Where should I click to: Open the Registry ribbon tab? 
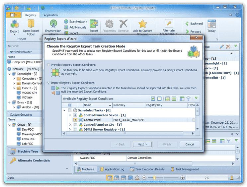click(31, 15)
